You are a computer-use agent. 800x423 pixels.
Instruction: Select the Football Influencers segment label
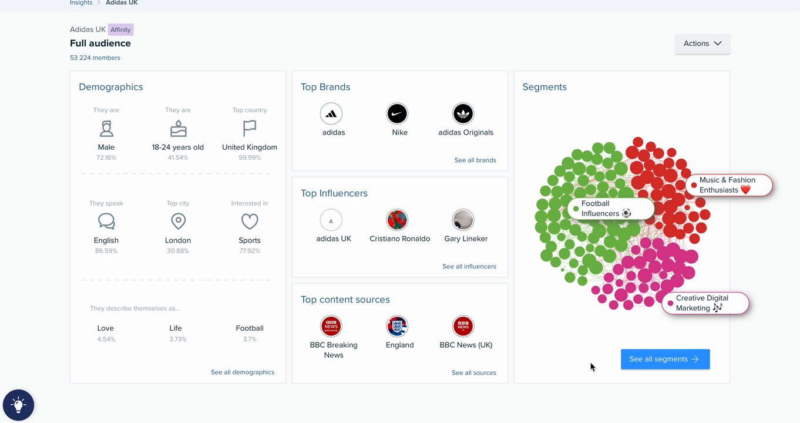(x=611, y=209)
